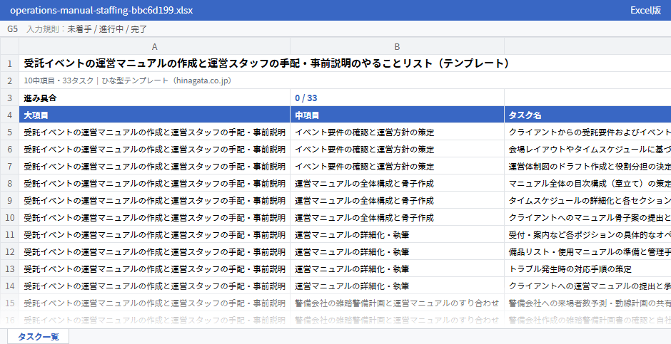Click the タスク名 header cell
This screenshot has width=671, height=344.
(587, 115)
